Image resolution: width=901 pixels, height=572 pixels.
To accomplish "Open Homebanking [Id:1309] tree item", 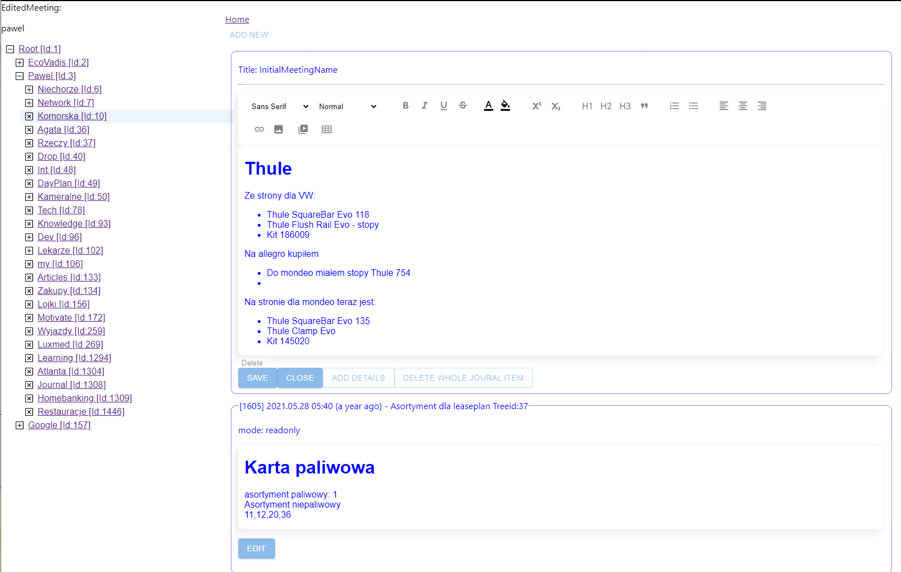I will click(85, 398).
